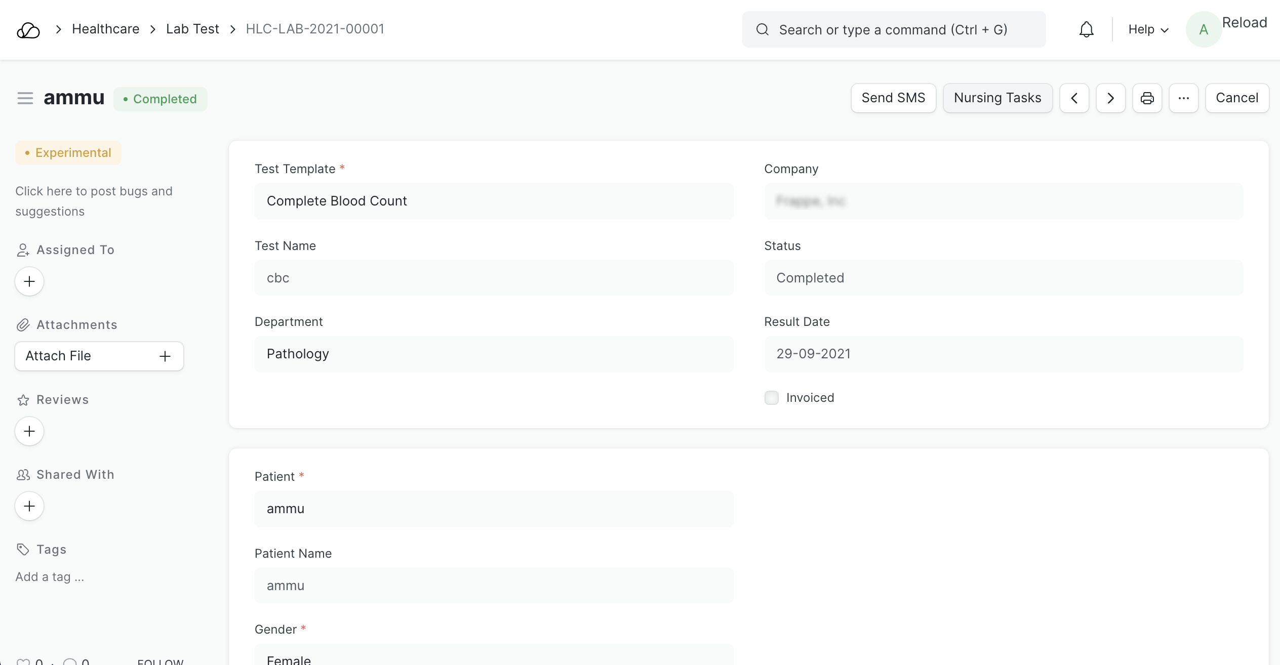Open the notifications bell
The image size is (1280, 665).
1086,29
